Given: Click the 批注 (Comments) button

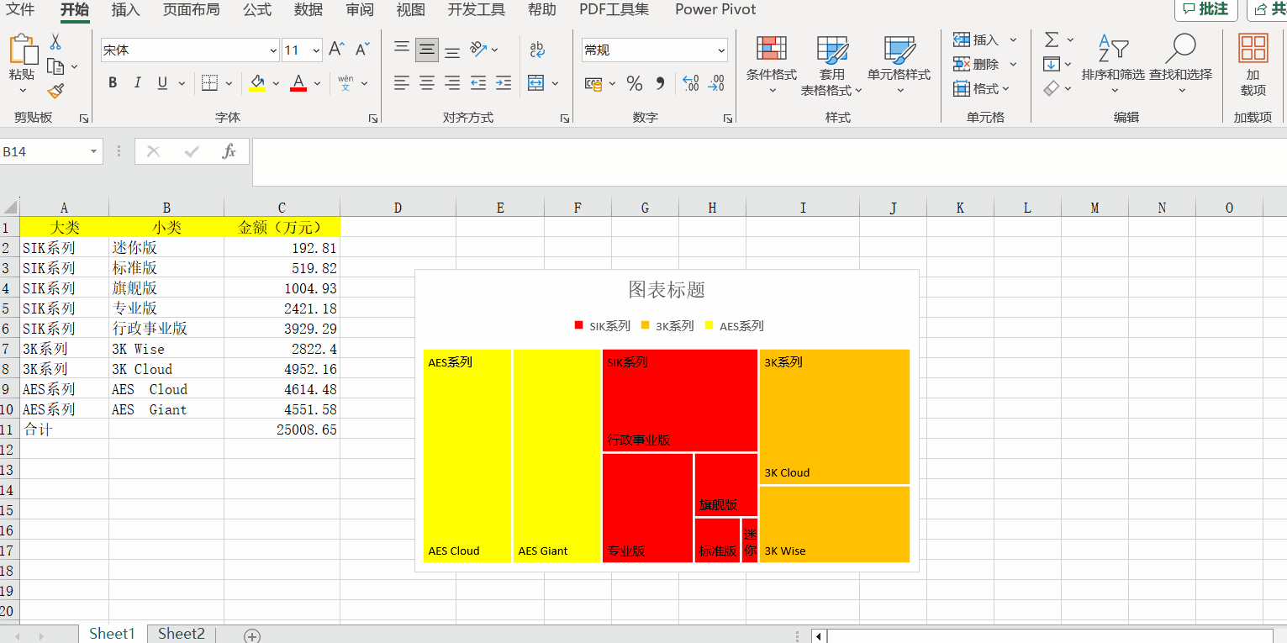Looking at the screenshot, I should point(1206,9).
